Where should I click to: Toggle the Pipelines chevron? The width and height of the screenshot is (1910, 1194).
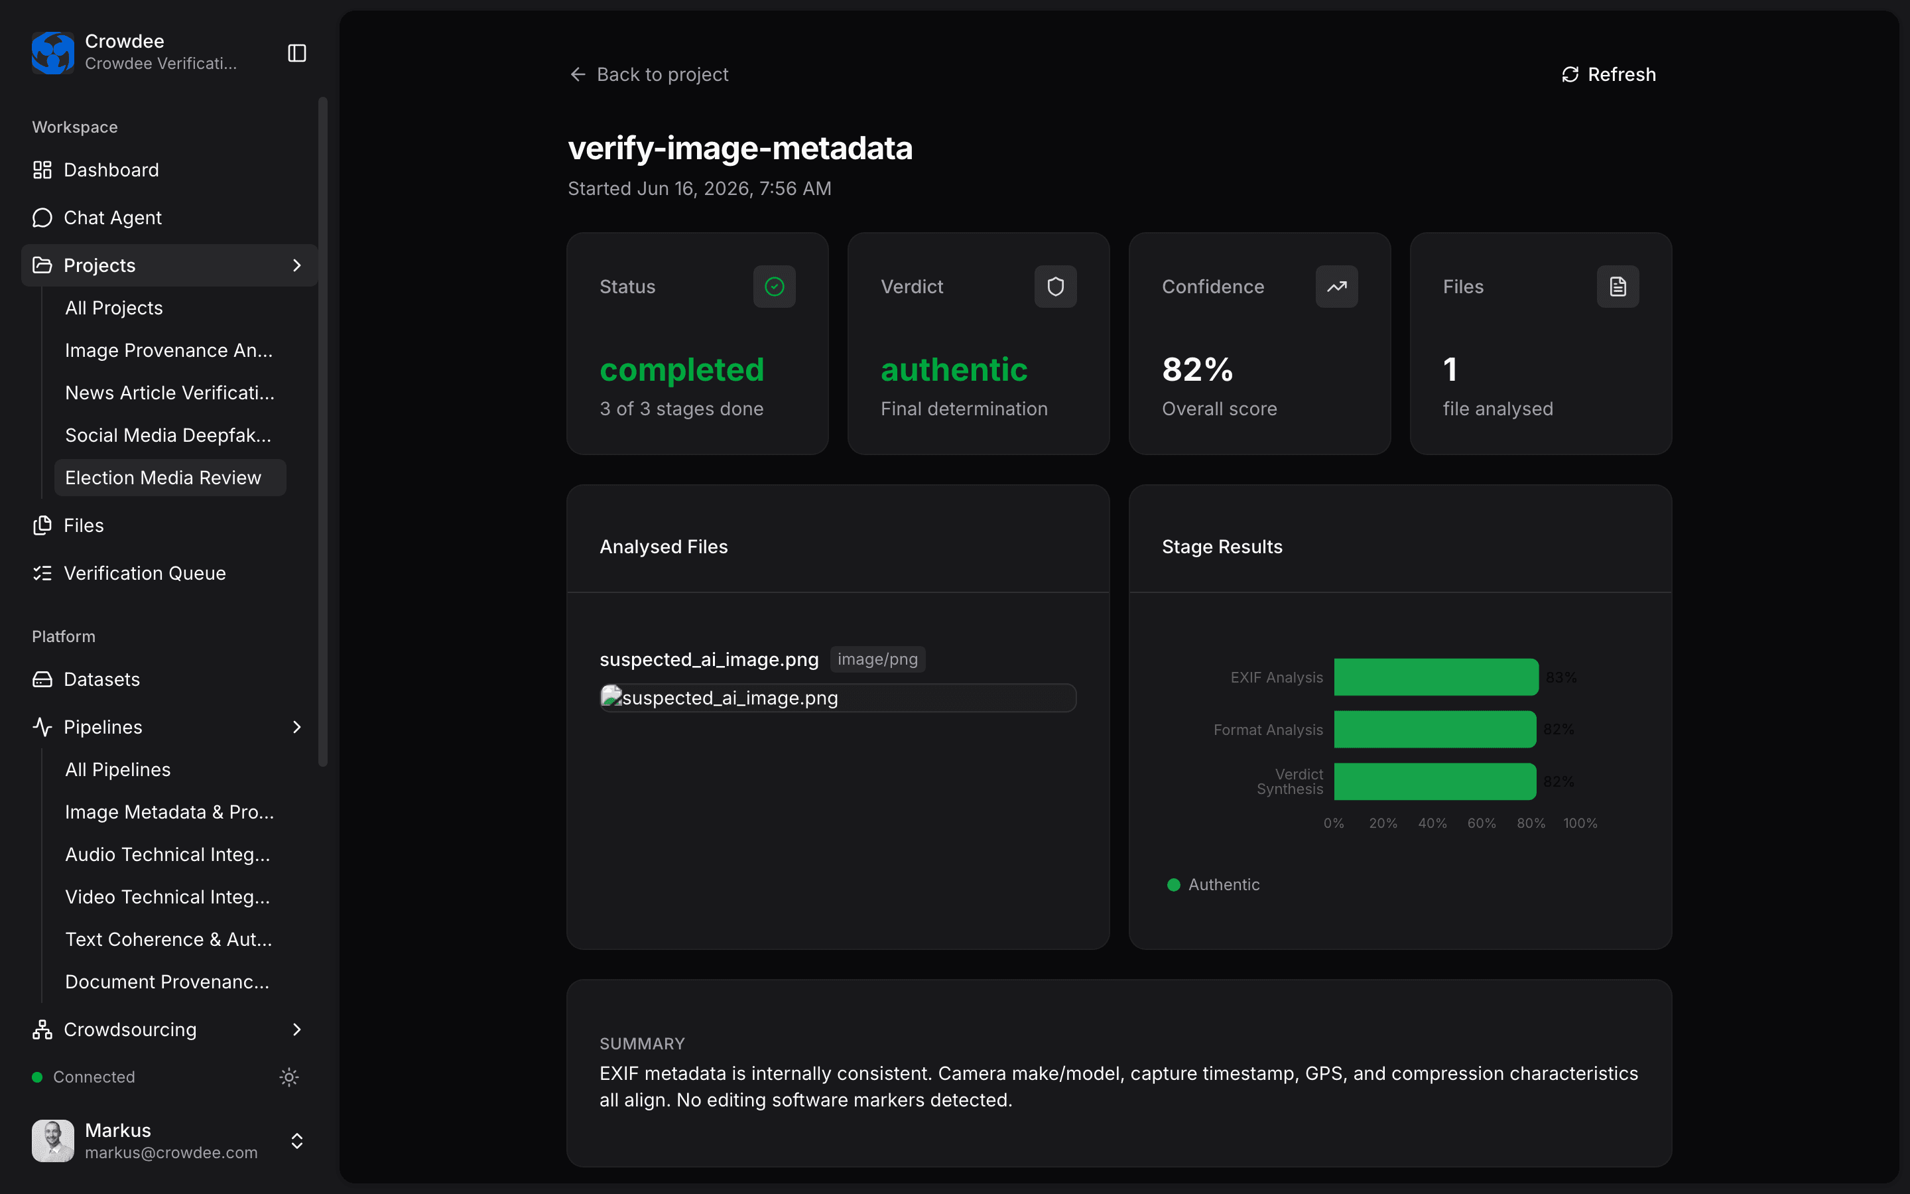coord(296,727)
